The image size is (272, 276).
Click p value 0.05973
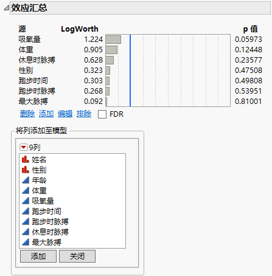coord(248,40)
